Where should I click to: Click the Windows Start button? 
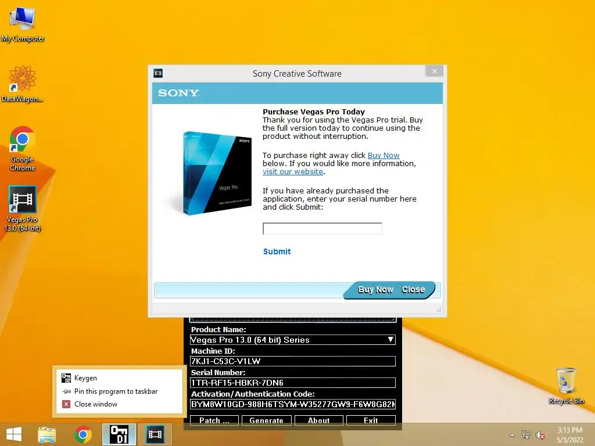[14, 434]
